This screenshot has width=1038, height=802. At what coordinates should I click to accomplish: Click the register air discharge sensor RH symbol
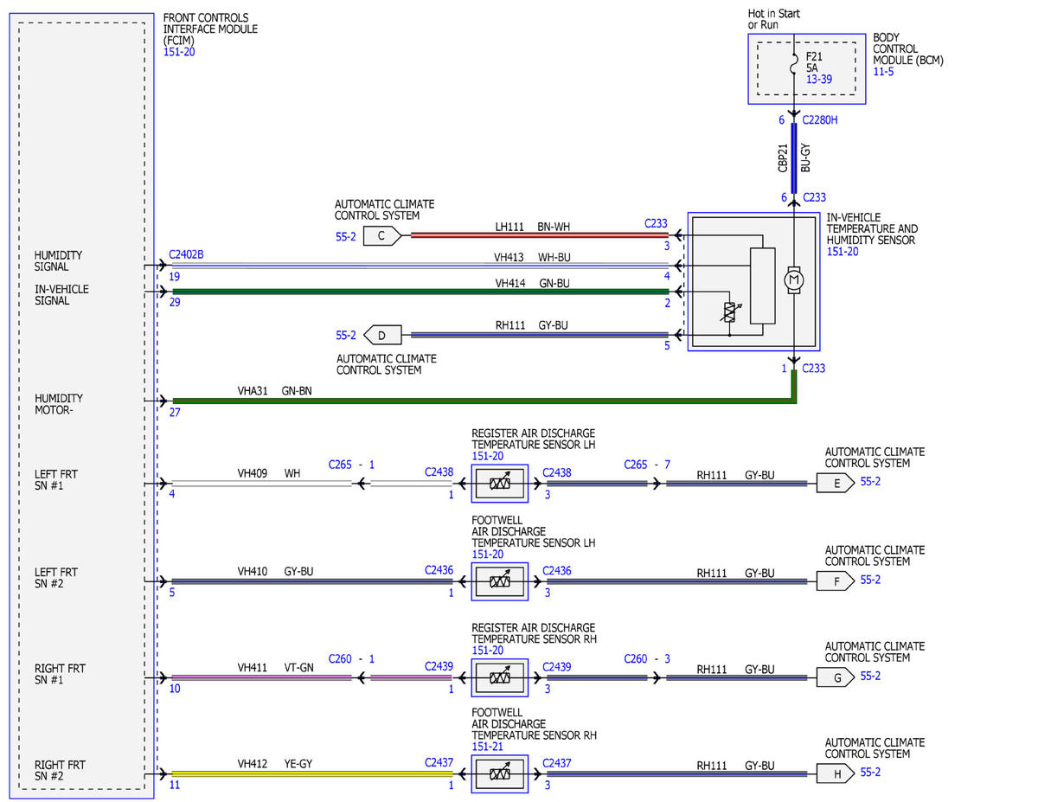pyautogui.click(x=499, y=677)
